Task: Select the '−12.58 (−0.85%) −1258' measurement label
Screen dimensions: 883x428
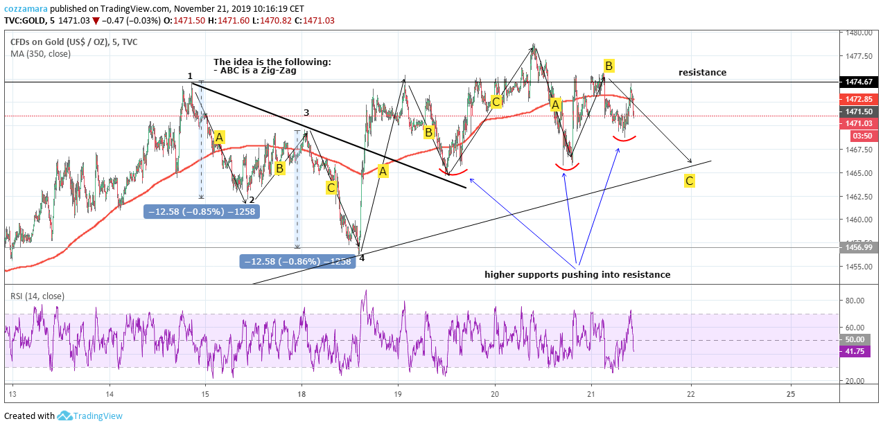Action: pyautogui.click(x=202, y=211)
